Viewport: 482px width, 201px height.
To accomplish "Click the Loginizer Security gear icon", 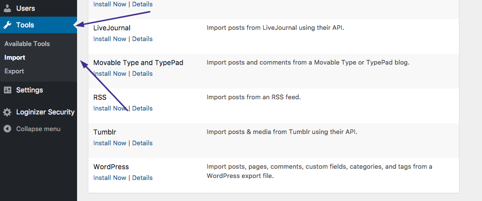I will tap(7, 112).
